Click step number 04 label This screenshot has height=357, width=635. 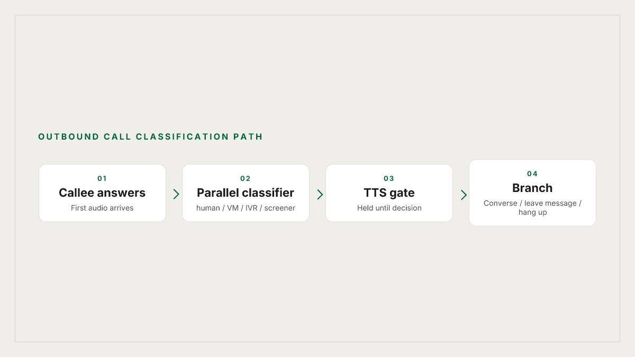click(x=532, y=174)
